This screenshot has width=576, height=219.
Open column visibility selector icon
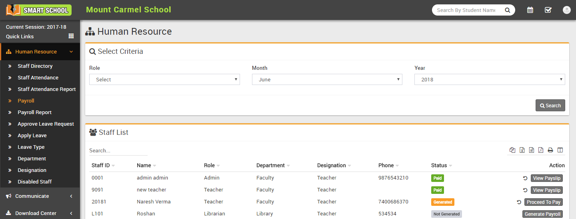[x=560, y=150]
